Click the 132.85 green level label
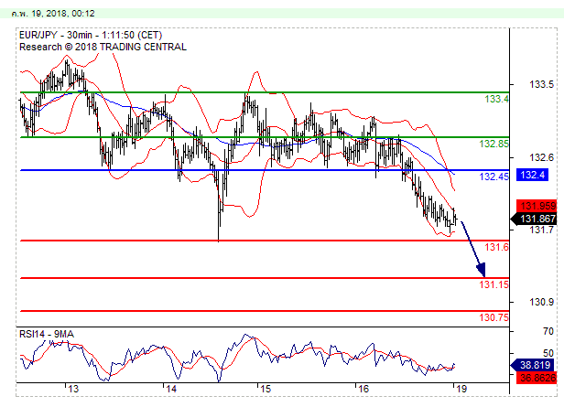Viewport: 564px width, 407px height. click(x=493, y=144)
